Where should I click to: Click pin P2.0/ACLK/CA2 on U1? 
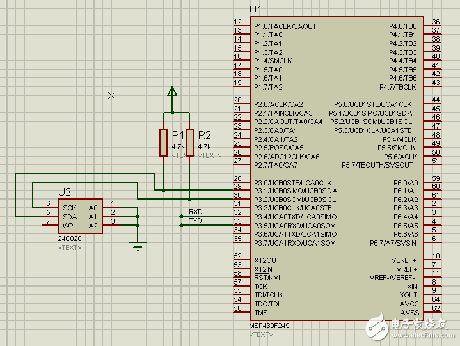[278, 104]
